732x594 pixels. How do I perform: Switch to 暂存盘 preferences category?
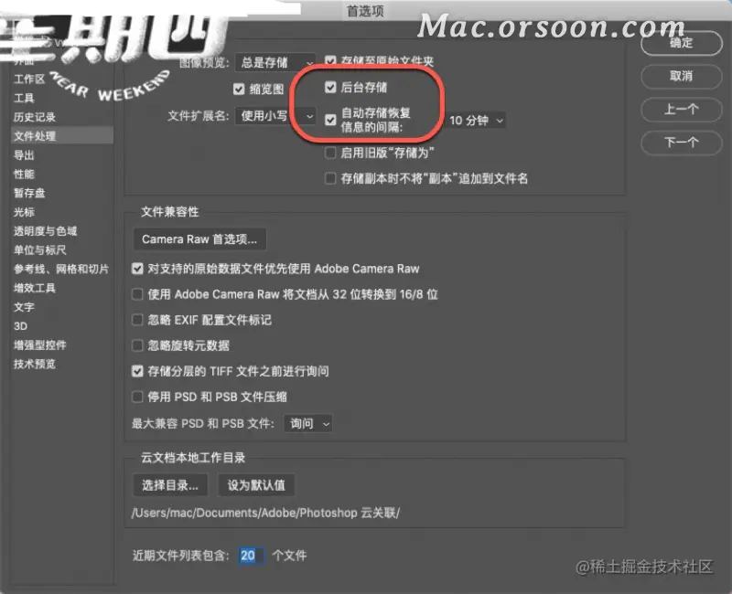click(29, 193)
